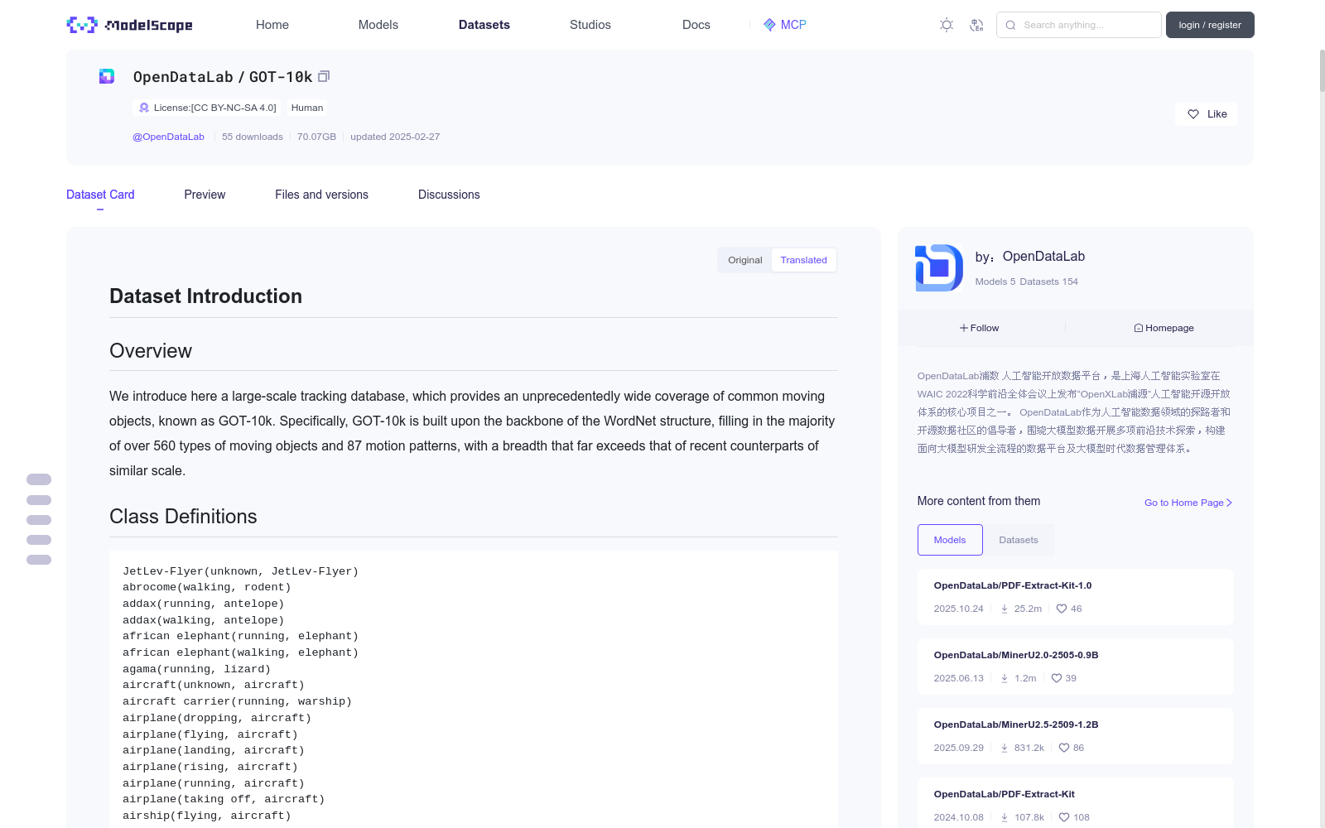The height and width of the screenshot is (828, 1325).
Task: Click the "Datasets 154" count text
Action: coord(1049,282)
